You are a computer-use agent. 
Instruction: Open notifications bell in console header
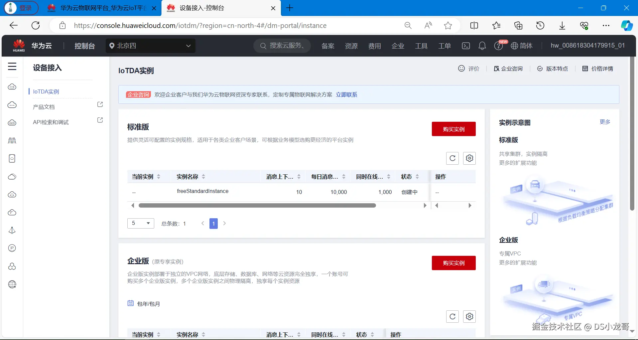(x=482, y=46)
